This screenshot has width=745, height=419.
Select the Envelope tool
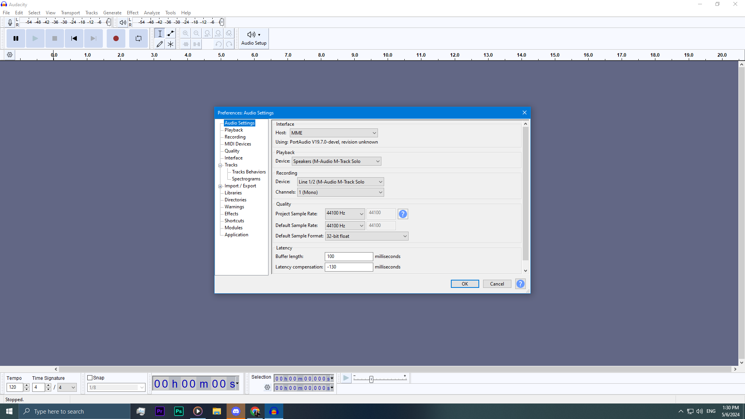pos(170,33)
